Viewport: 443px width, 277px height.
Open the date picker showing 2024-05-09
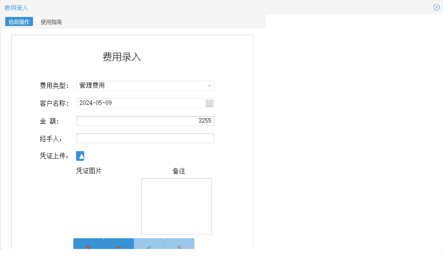click(209, 103)
